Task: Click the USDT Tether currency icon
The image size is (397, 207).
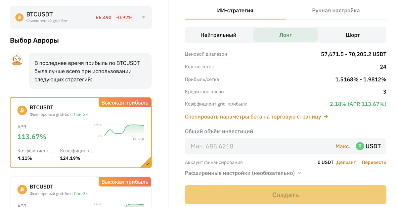Action: click(360, 146)
